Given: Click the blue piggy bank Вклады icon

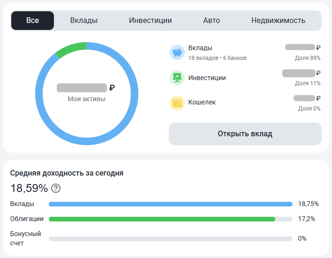Looking at the screenshot, I should click(x=177, y=52).
